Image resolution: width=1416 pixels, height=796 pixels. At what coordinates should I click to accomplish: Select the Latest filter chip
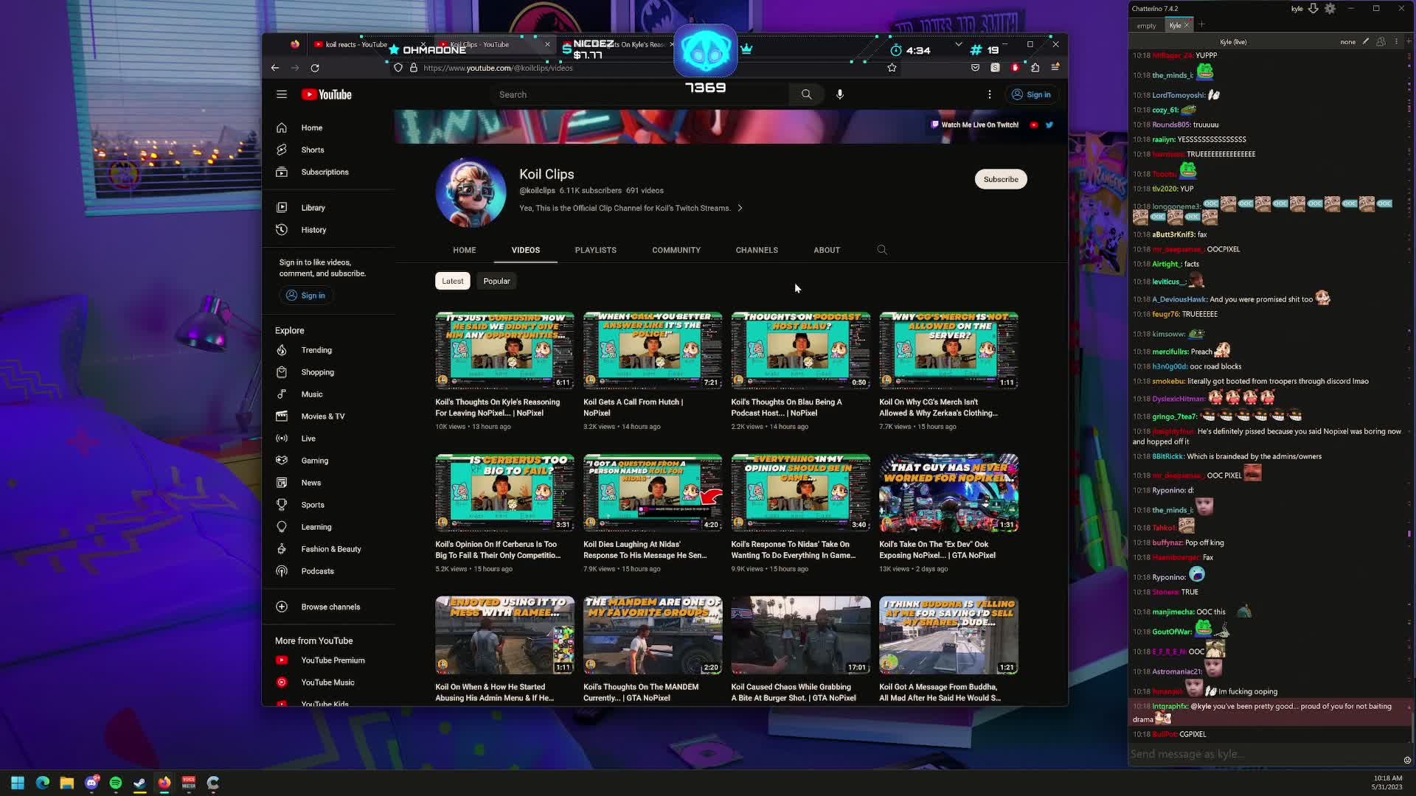pyautogui.click(x=453, y=281)
